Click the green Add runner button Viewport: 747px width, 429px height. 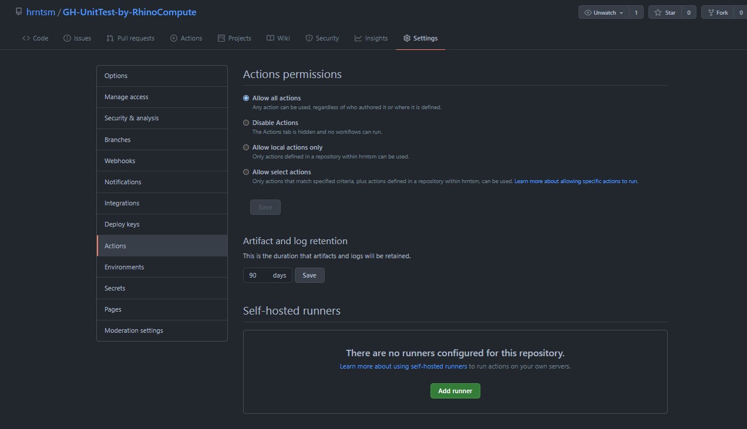coord(455,391)
